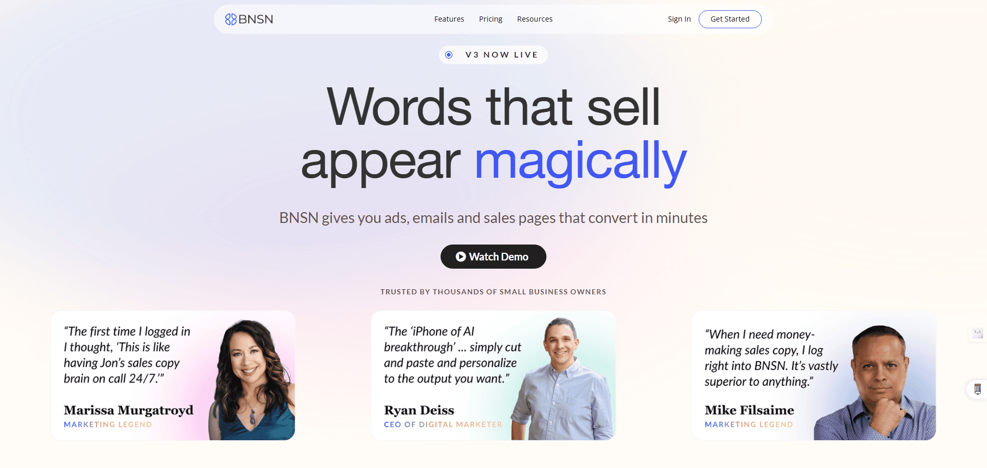
Task: Click Sign In
Action: [679, 19]
